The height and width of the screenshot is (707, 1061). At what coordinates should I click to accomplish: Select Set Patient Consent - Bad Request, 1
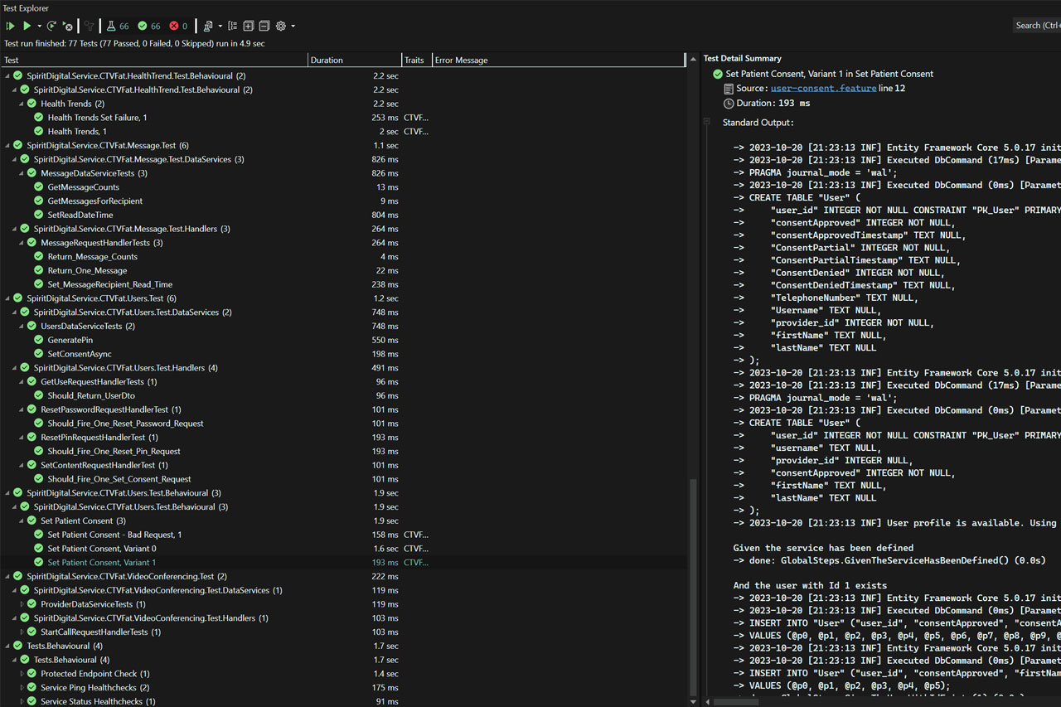click(114, 535)
